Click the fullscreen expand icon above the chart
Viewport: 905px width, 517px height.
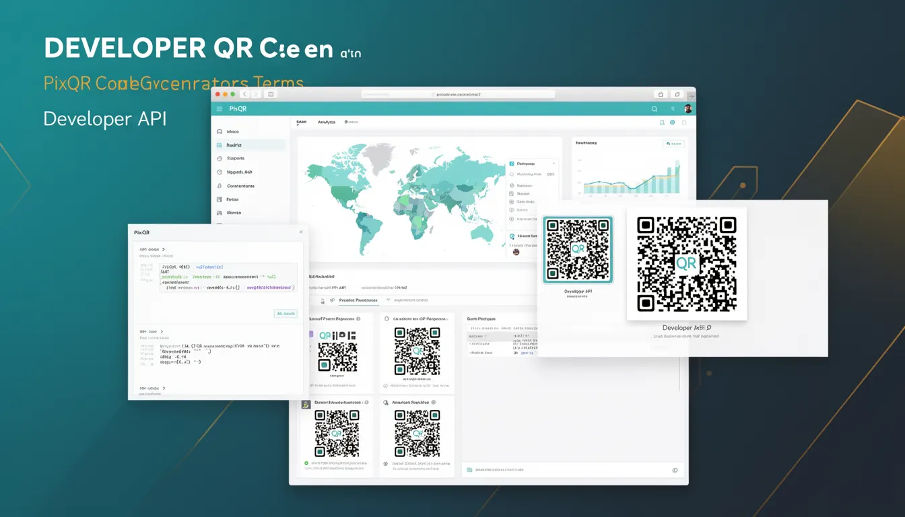684,123
